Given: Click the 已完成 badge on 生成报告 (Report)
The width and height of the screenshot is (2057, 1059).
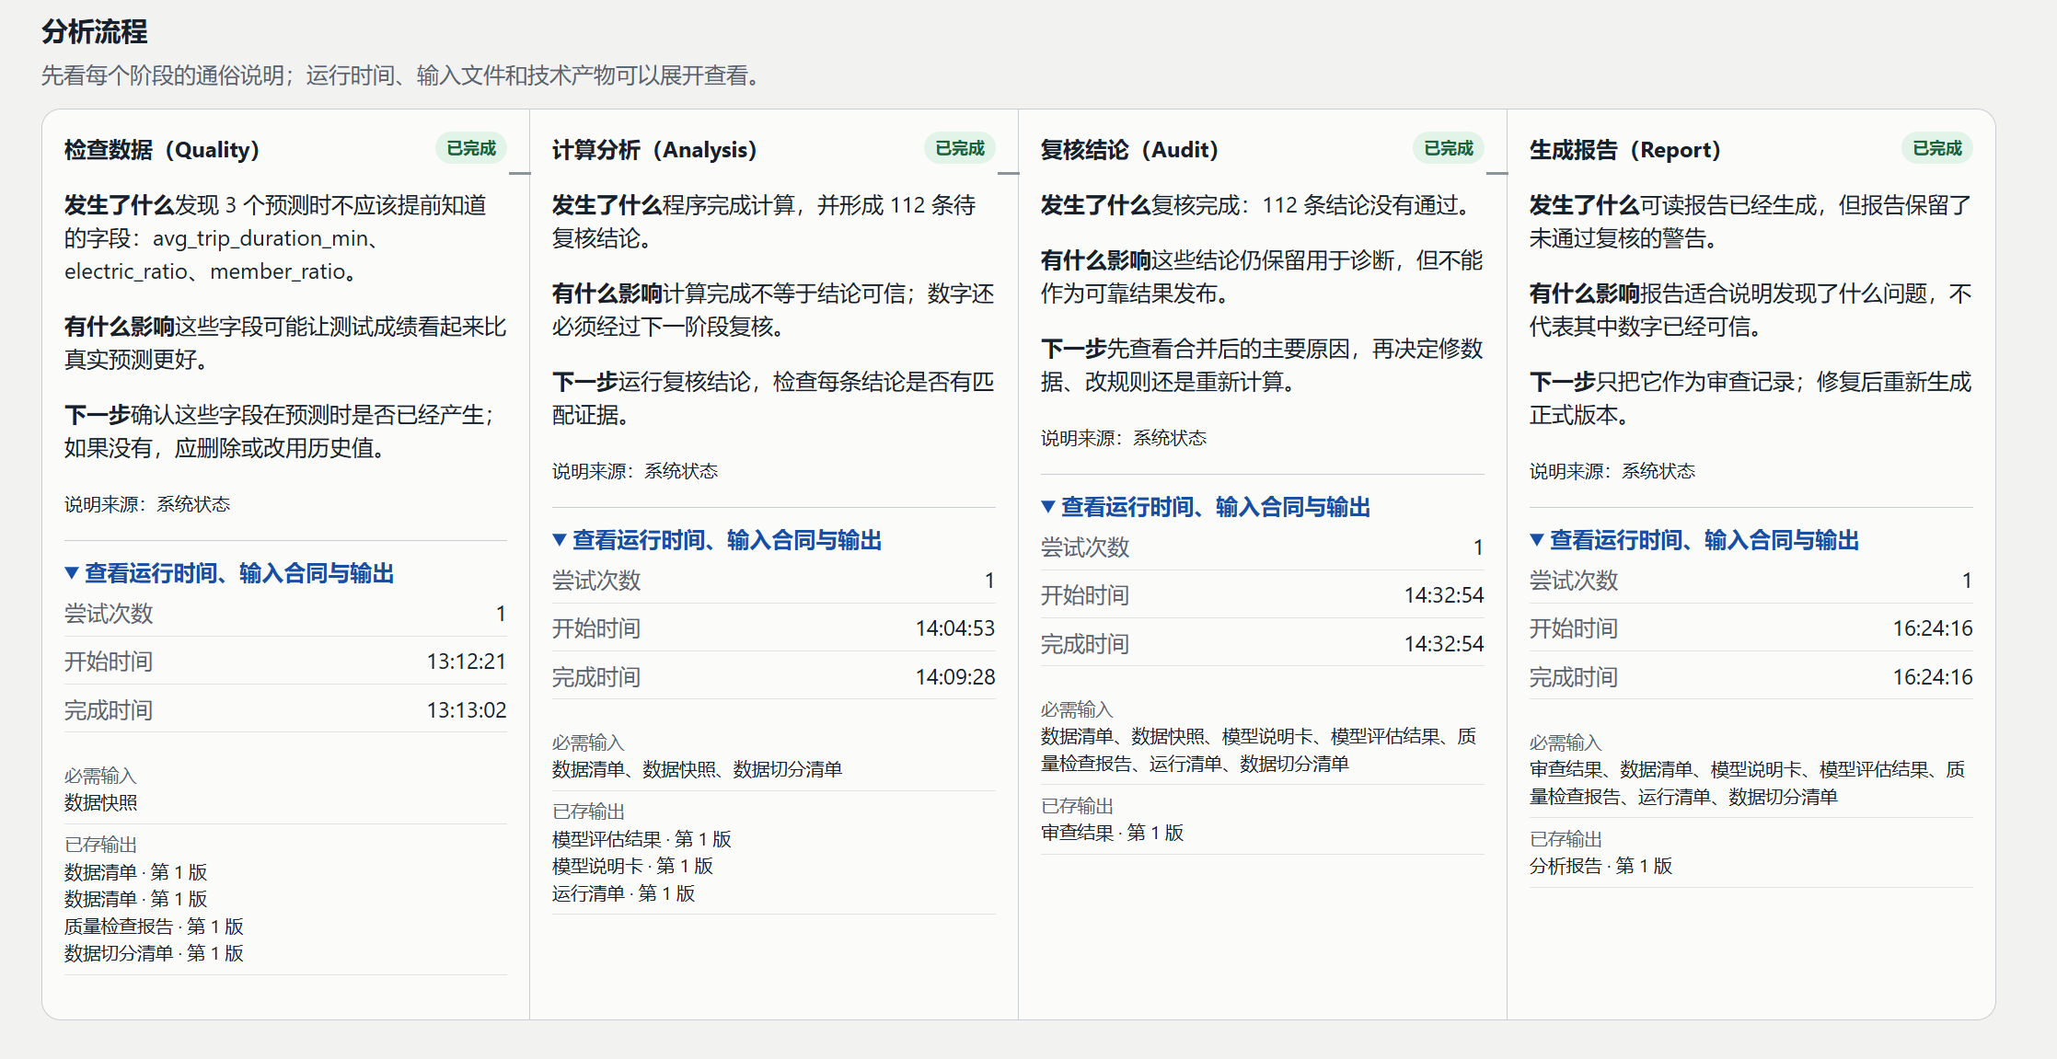Looking at the screenshot, I should (1937, 148).
